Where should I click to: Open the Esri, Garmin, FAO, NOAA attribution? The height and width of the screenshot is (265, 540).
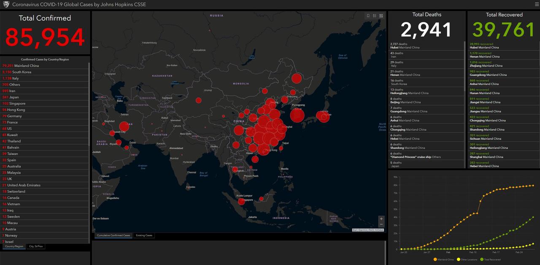[x=368, y=230]
